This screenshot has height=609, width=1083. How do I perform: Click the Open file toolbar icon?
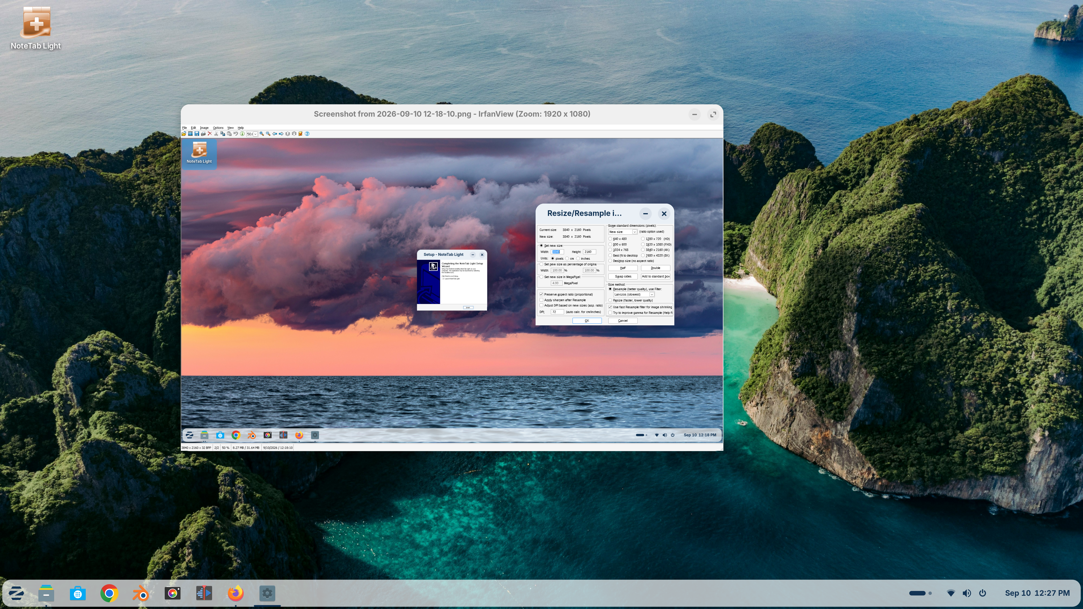coord(184,134)
